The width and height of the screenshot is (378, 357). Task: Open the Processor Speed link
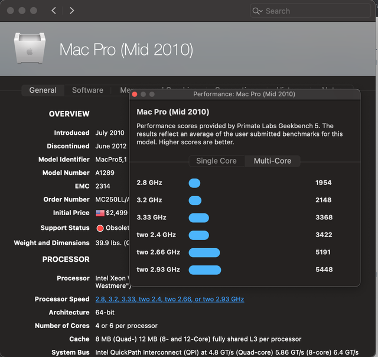[x=170, y=299]
